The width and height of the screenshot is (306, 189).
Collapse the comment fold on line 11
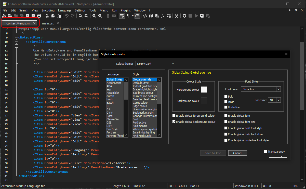17,46
